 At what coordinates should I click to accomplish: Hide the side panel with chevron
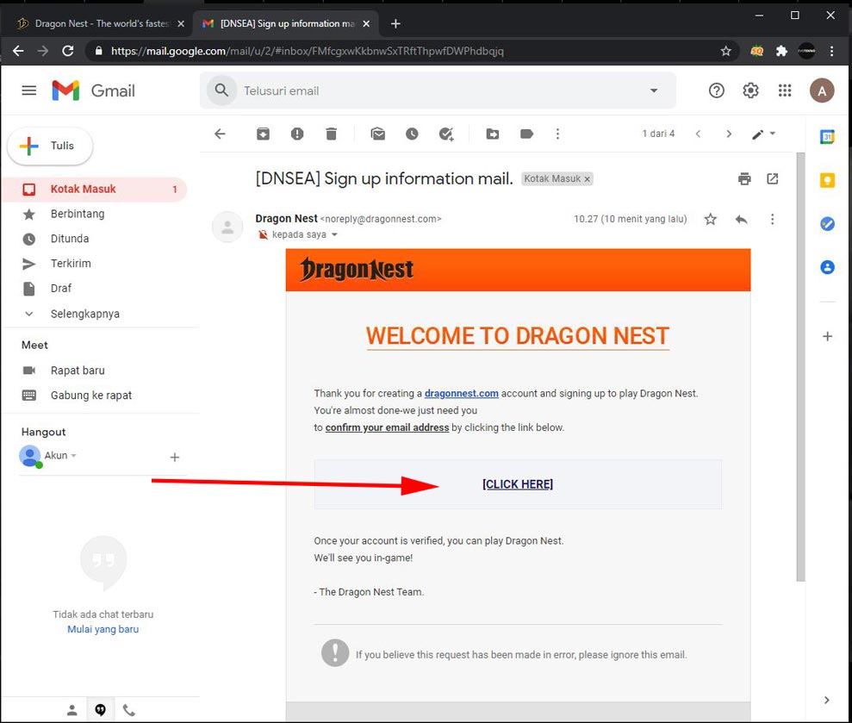pos(826,701)
